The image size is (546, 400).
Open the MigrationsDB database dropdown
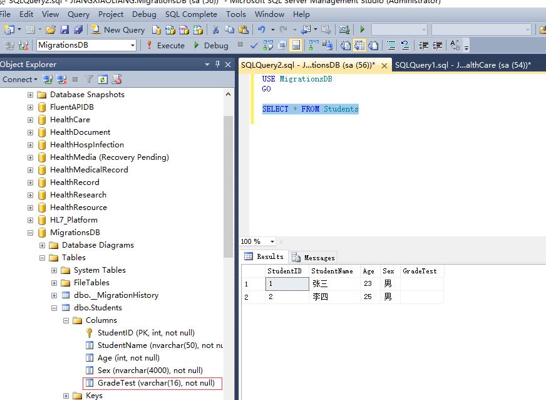pos(133,45)
